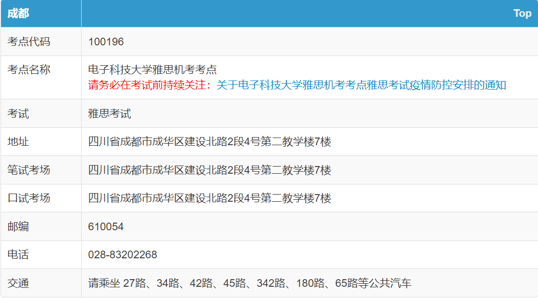Click the 考点代码 row label
The width and height of the screenshot is (538, 298).
29,42
